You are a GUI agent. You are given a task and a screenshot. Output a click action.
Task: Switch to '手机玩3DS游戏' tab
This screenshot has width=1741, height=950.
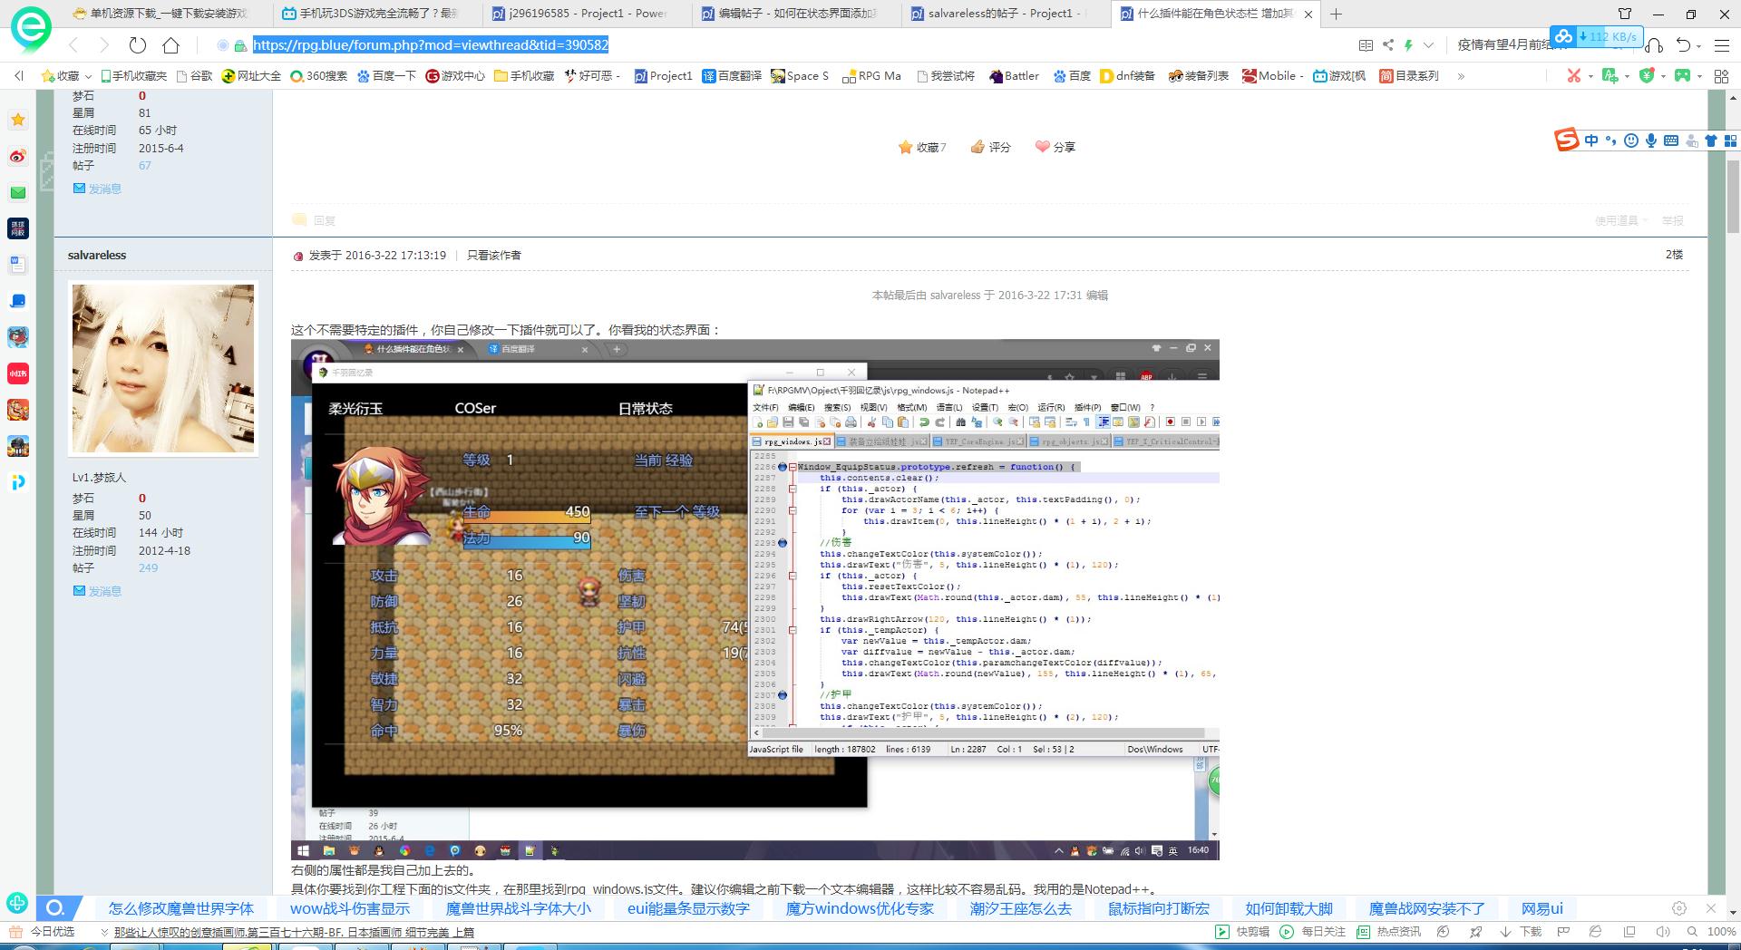tap(378, 14)
